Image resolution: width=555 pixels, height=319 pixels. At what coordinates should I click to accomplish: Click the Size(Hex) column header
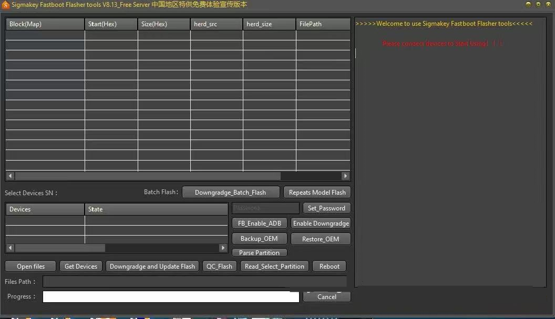tap(164, 24)
